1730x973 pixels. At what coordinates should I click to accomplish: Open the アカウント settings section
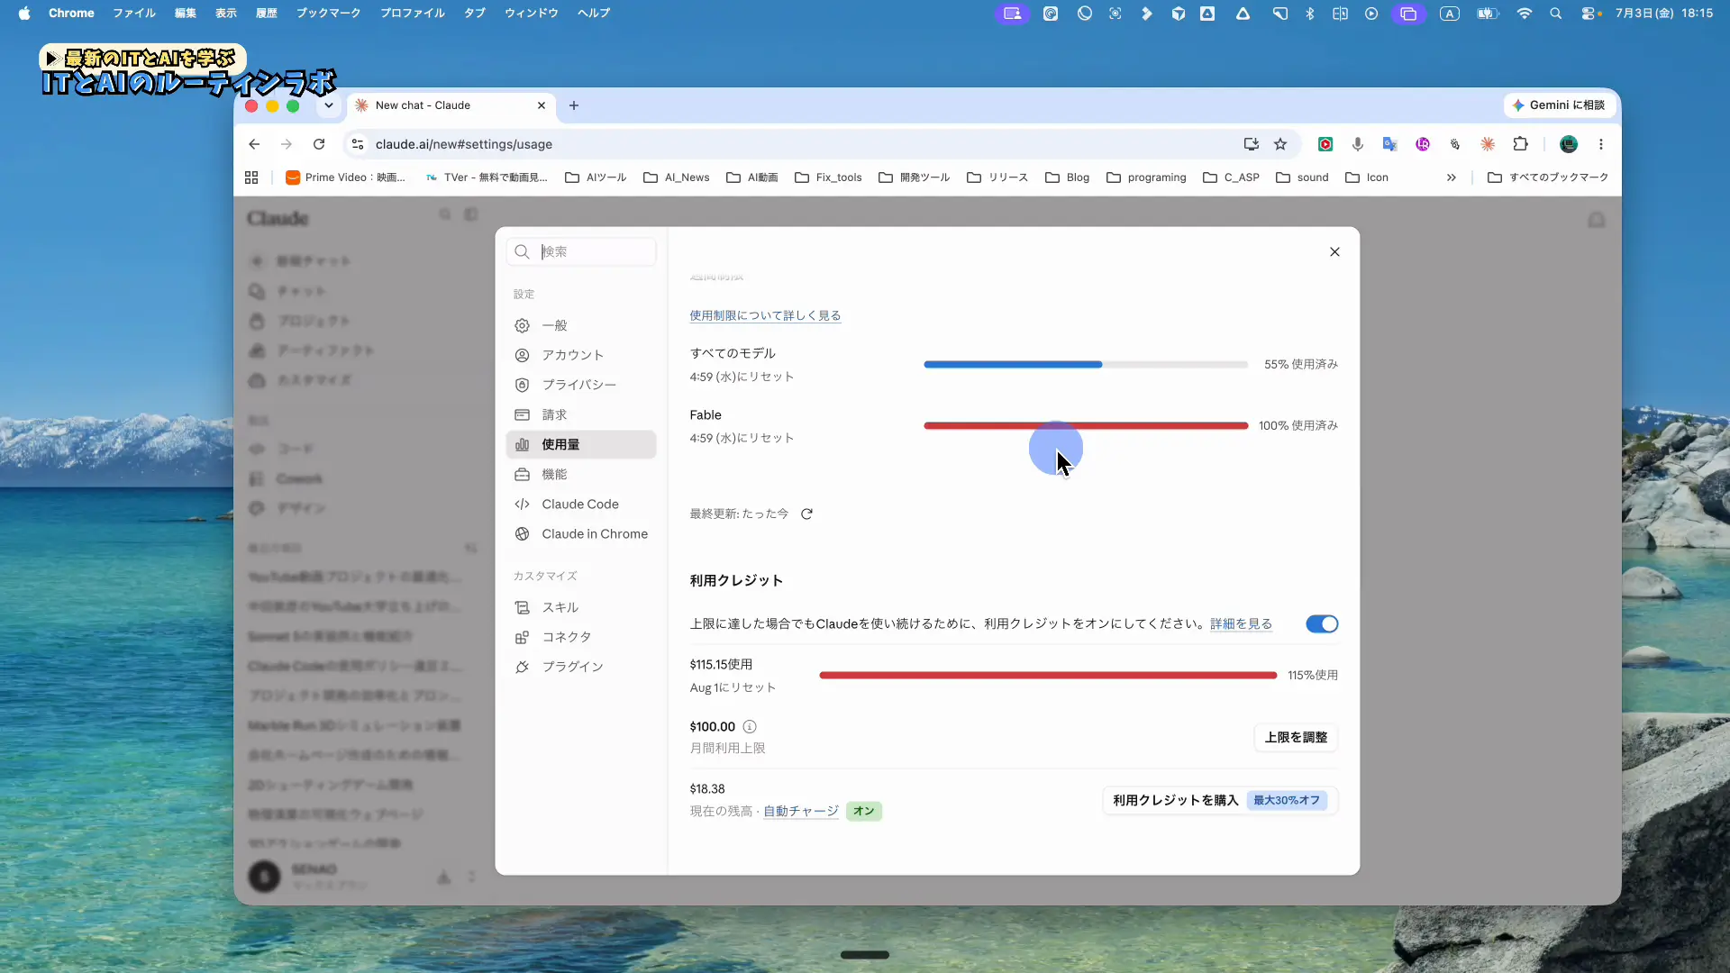point(581,355)
